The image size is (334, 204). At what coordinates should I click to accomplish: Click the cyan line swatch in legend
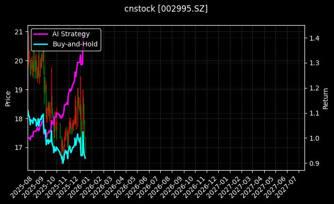pos(40,44)
